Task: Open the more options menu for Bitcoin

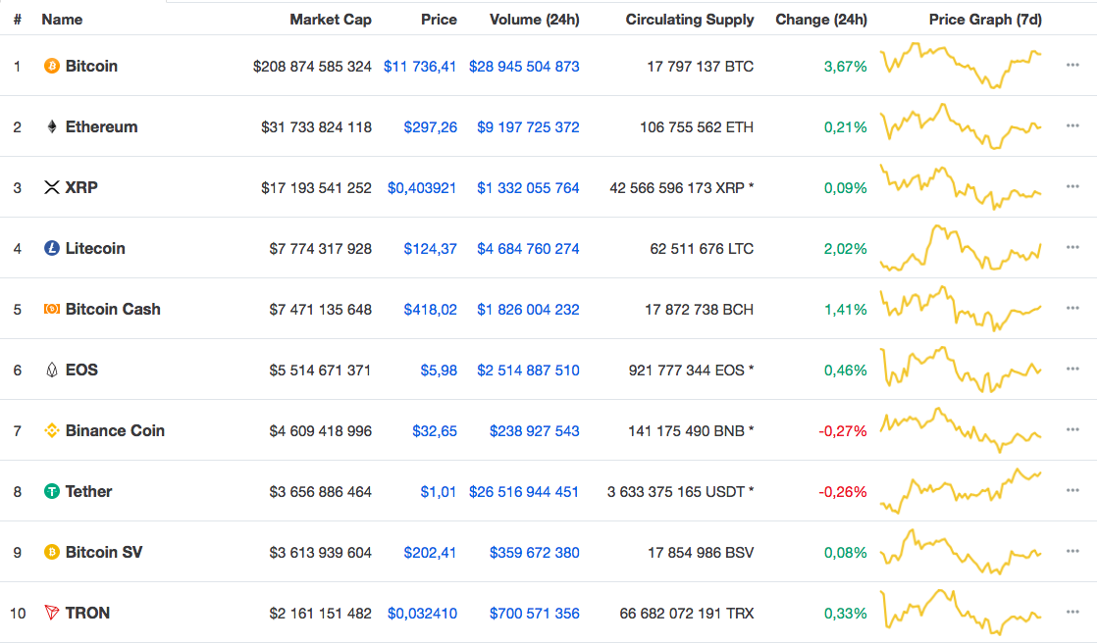Action: 1073,66
